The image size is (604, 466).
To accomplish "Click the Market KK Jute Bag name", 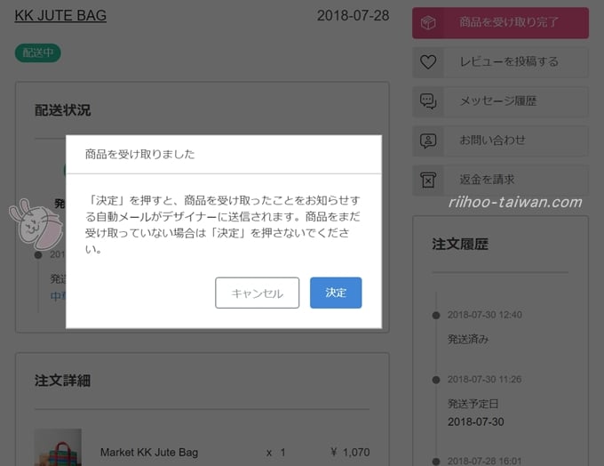I will pos(149,452).
